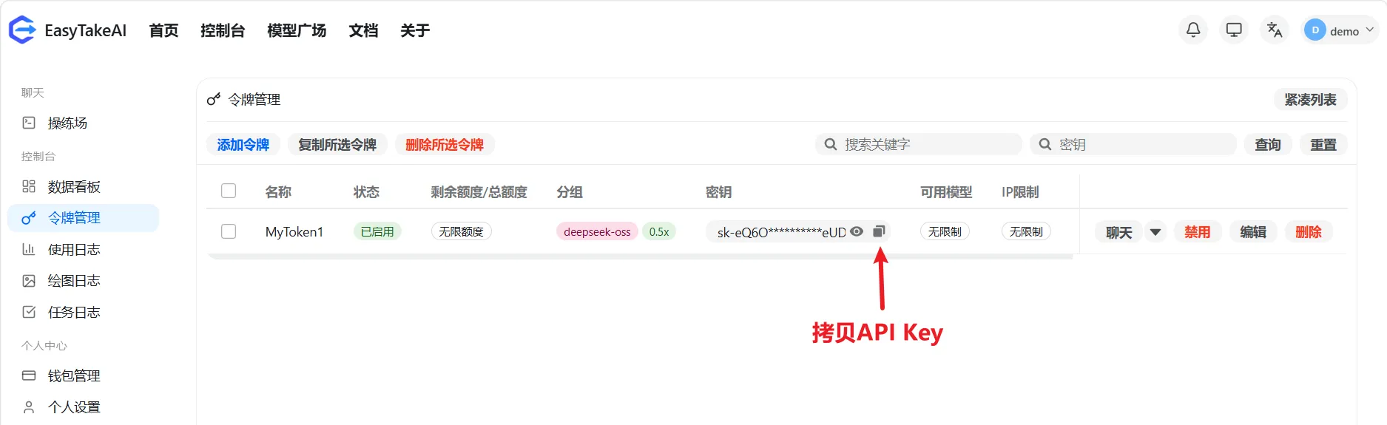Image resolution: width=1387 pixels, height=425 pixels.
Task: Click the masked key sk-eQ6O text
Action: tap(781, 232)
